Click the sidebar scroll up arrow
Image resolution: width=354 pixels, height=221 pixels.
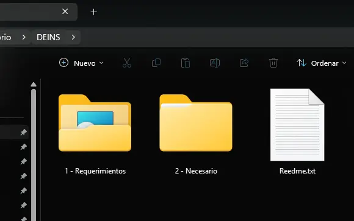click(x=34, y=85)
